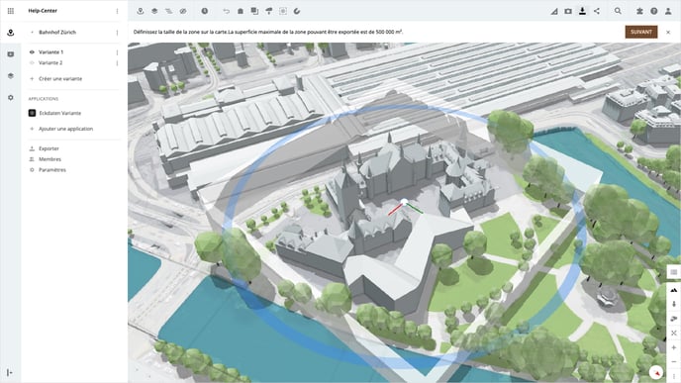Open the measurement triangle tool
This screenshot has width=681, height=383.
click(x=554, y=11)
